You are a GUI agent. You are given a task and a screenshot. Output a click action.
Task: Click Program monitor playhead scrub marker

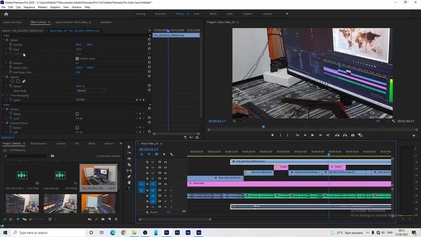pos(263,126)
